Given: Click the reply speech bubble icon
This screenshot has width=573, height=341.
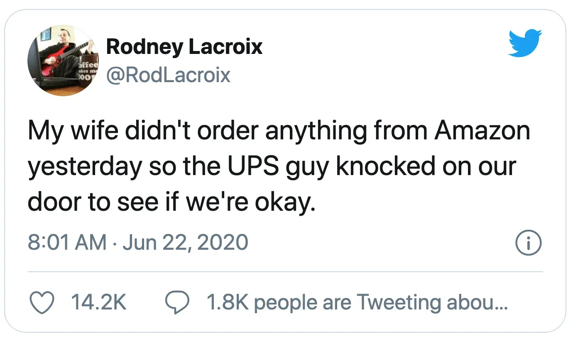Looking at the screenshot, I should 178,302.
